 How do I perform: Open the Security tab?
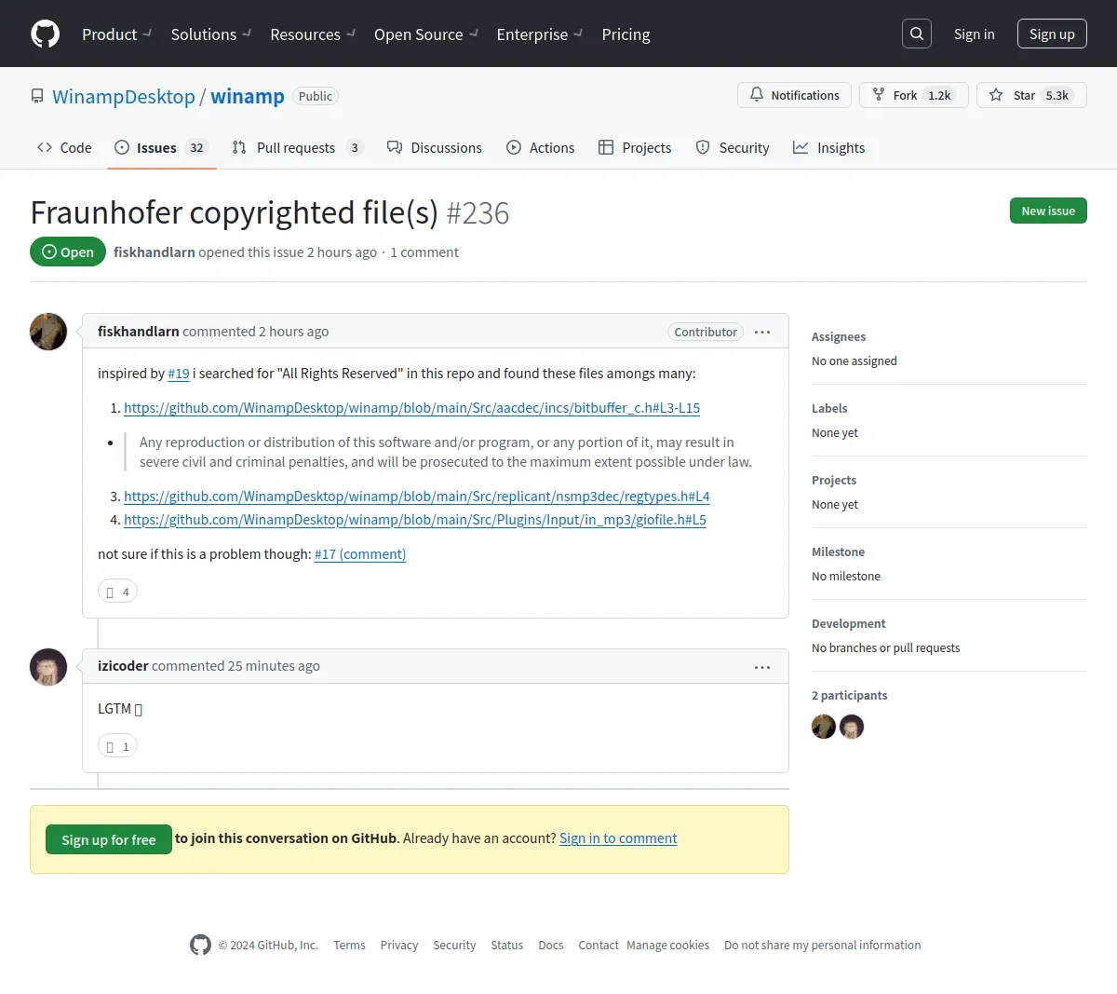(733, 147)
